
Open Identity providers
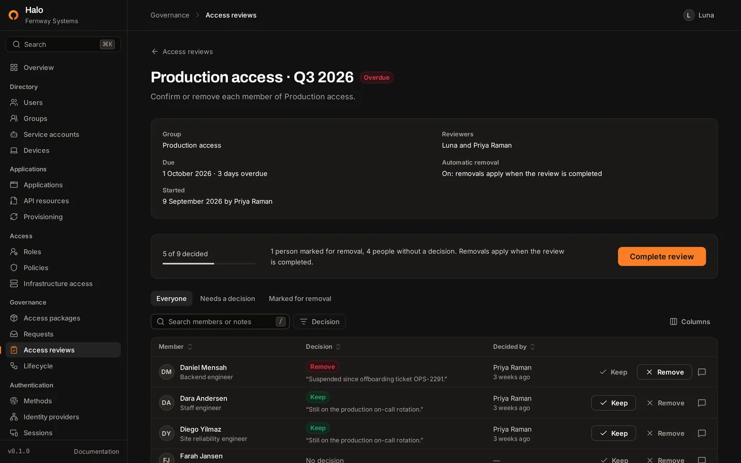[63, 417]
